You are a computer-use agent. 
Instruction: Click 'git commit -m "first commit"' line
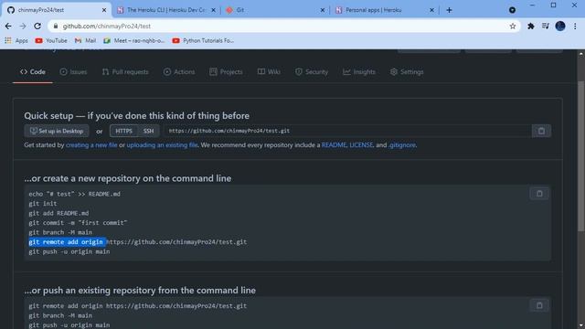[78, 223]
